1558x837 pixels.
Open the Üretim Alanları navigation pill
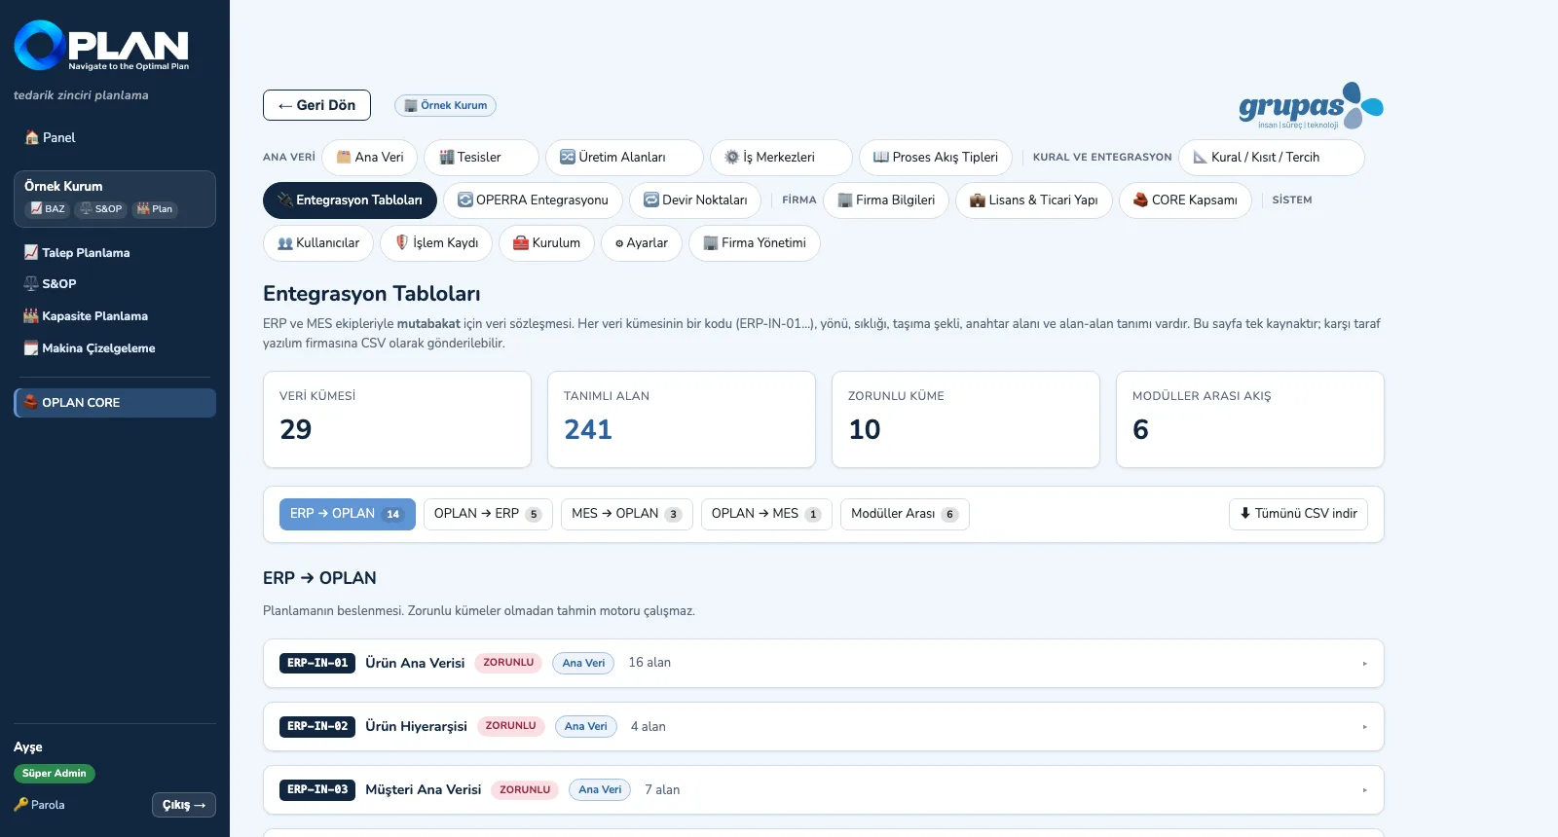tap(624, 158)
